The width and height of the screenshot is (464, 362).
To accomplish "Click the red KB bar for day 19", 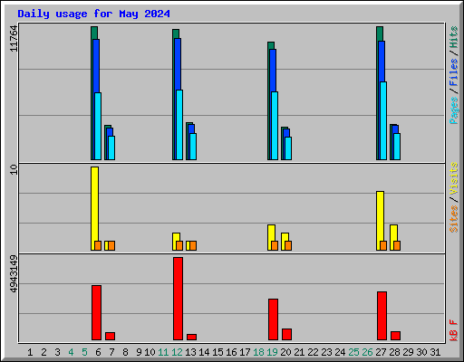I will [273, 319].
